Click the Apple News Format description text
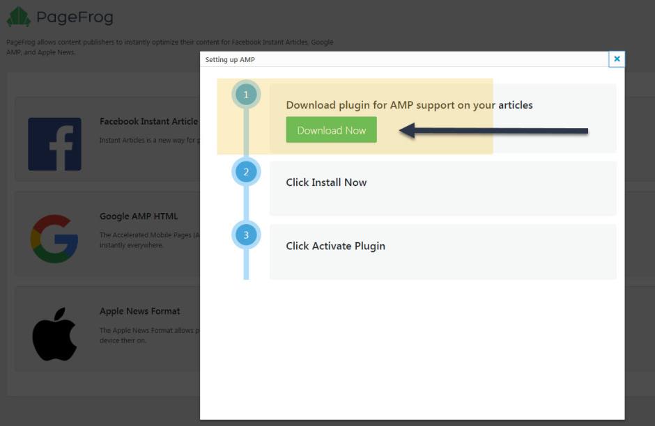The height and width of the screenshot is (426, 655). 150,335
